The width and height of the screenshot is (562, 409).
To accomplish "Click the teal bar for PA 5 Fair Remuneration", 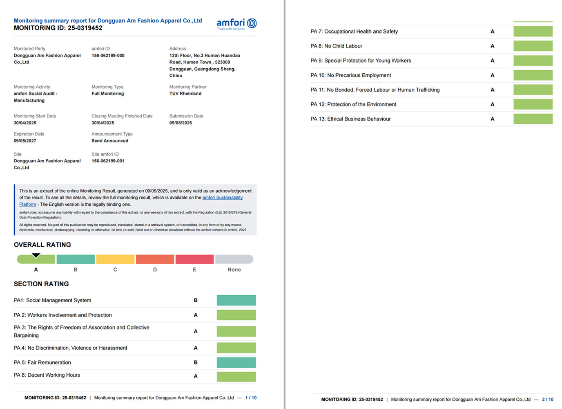I will [236, 362].
